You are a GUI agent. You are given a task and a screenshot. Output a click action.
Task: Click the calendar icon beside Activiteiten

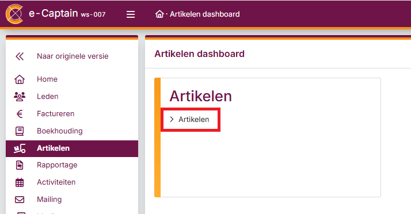click(x=20, y=182)
